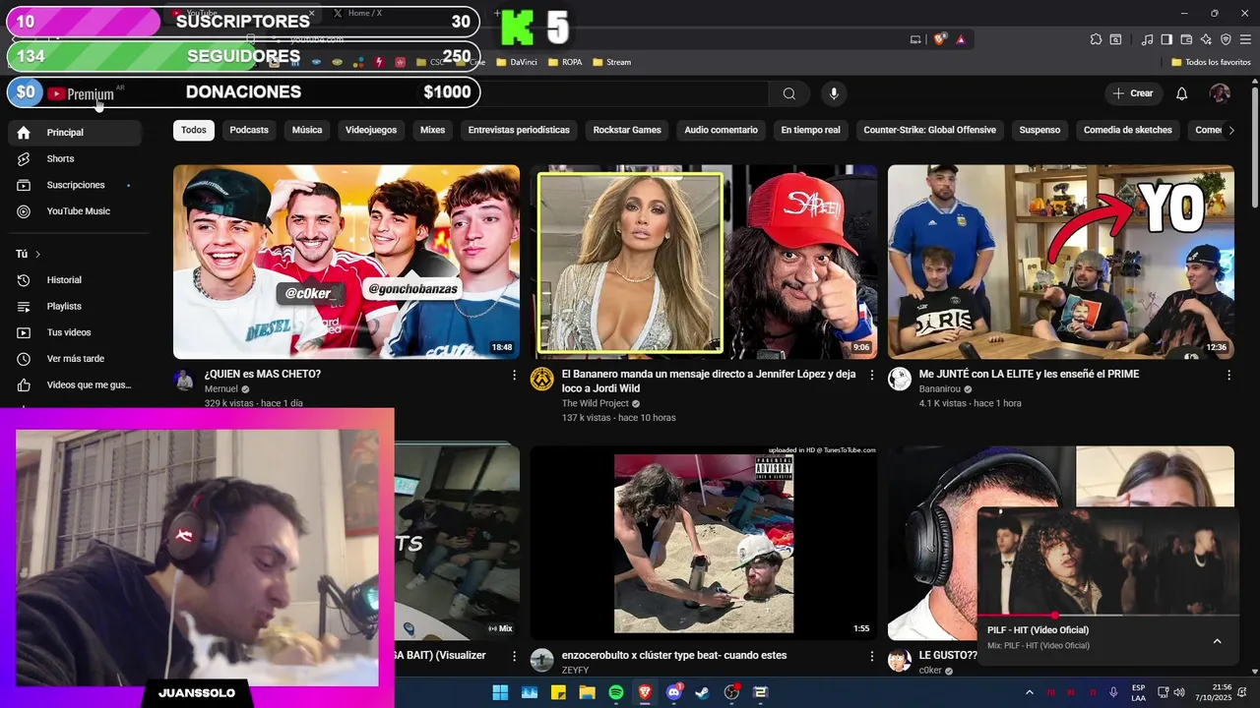Open Brave Wallet icon
The width and height of the screenshot is (1260, 708).
[x=1186, y=39]
